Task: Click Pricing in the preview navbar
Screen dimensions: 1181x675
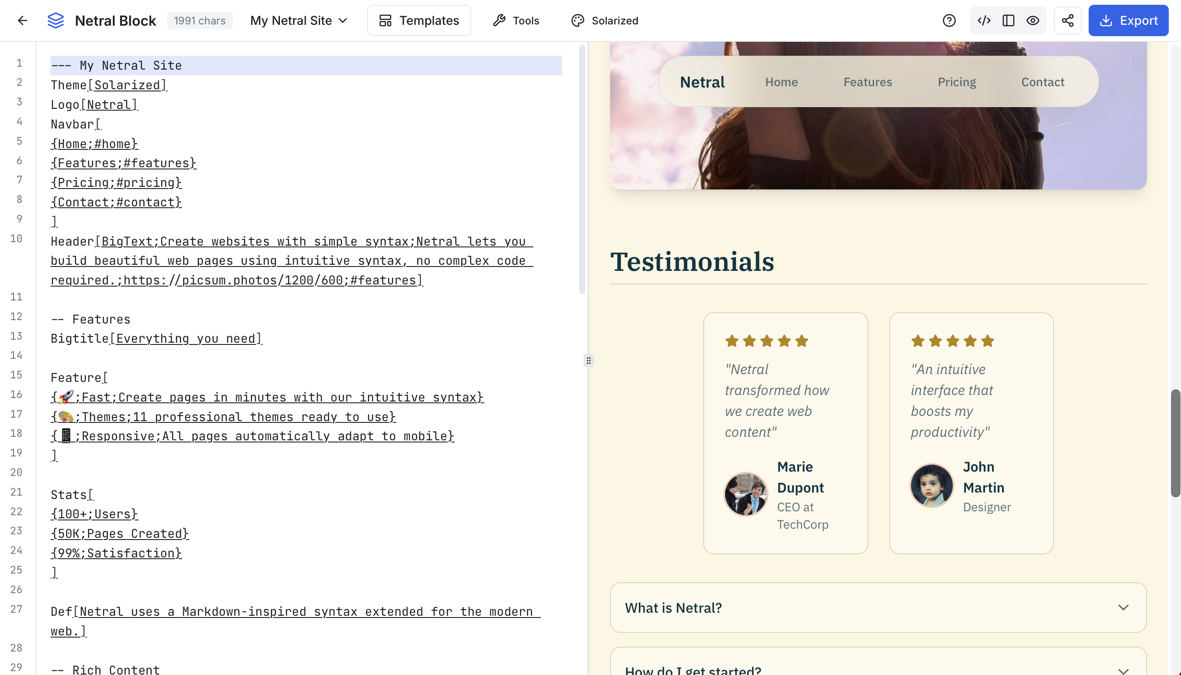Action: [x=957, y=82]
